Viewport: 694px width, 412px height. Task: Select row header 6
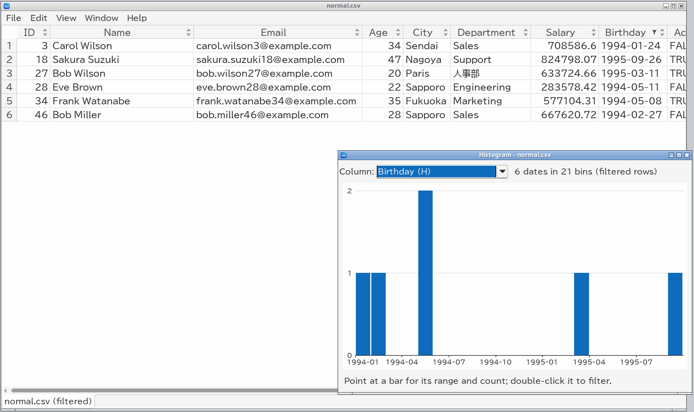[9, 115]
